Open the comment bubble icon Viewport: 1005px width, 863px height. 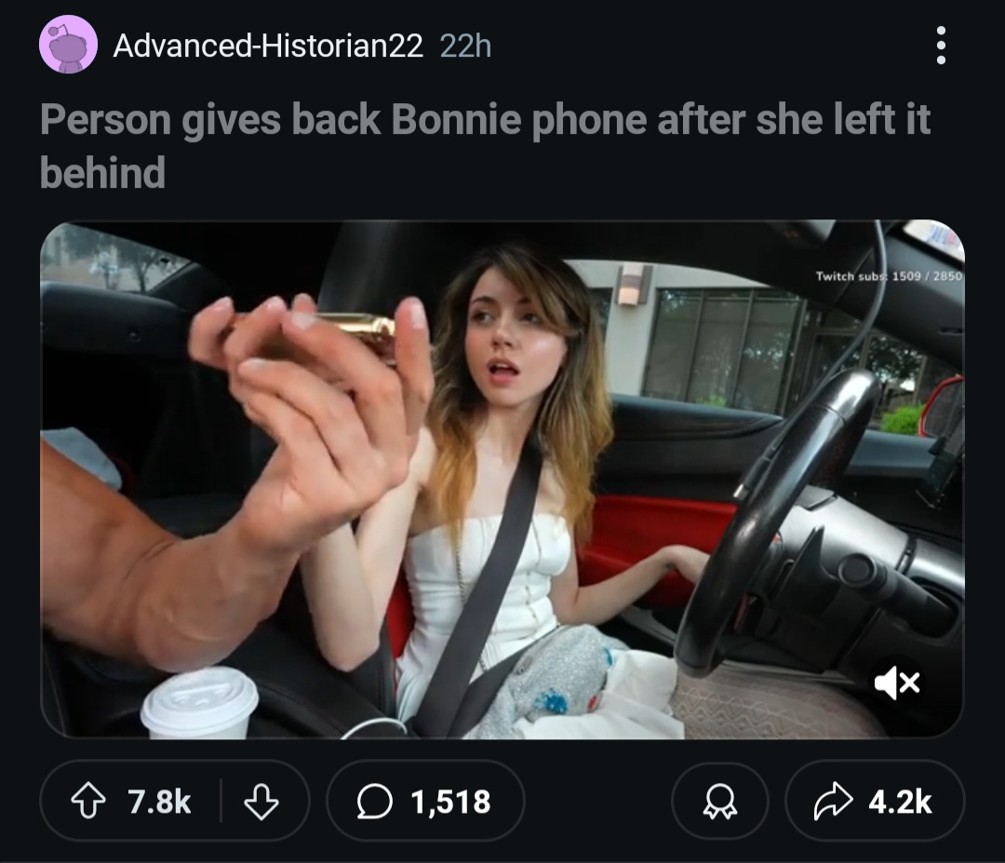(x=374, y=801)
